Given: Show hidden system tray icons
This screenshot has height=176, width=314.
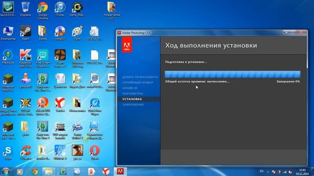Looking at the screenshot, I should tap(268, 172).
